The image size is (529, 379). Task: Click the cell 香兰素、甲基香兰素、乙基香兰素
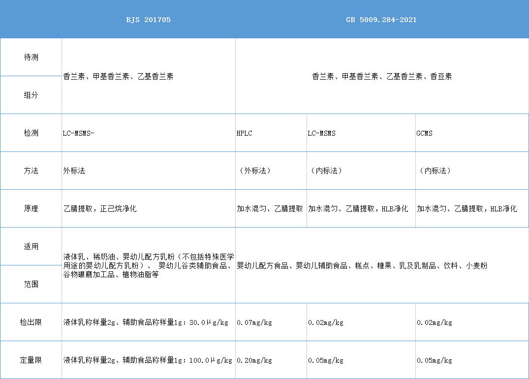click(149, 76)
